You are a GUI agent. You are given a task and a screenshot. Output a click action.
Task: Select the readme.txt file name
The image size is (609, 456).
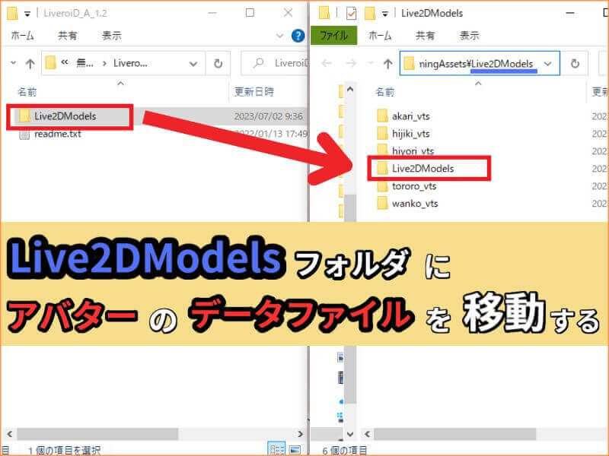[58, 135]
